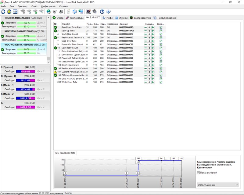Screen dimensions: 244x195
Task: Open Help via the blue question mark icon
Action: click(102, 12)
